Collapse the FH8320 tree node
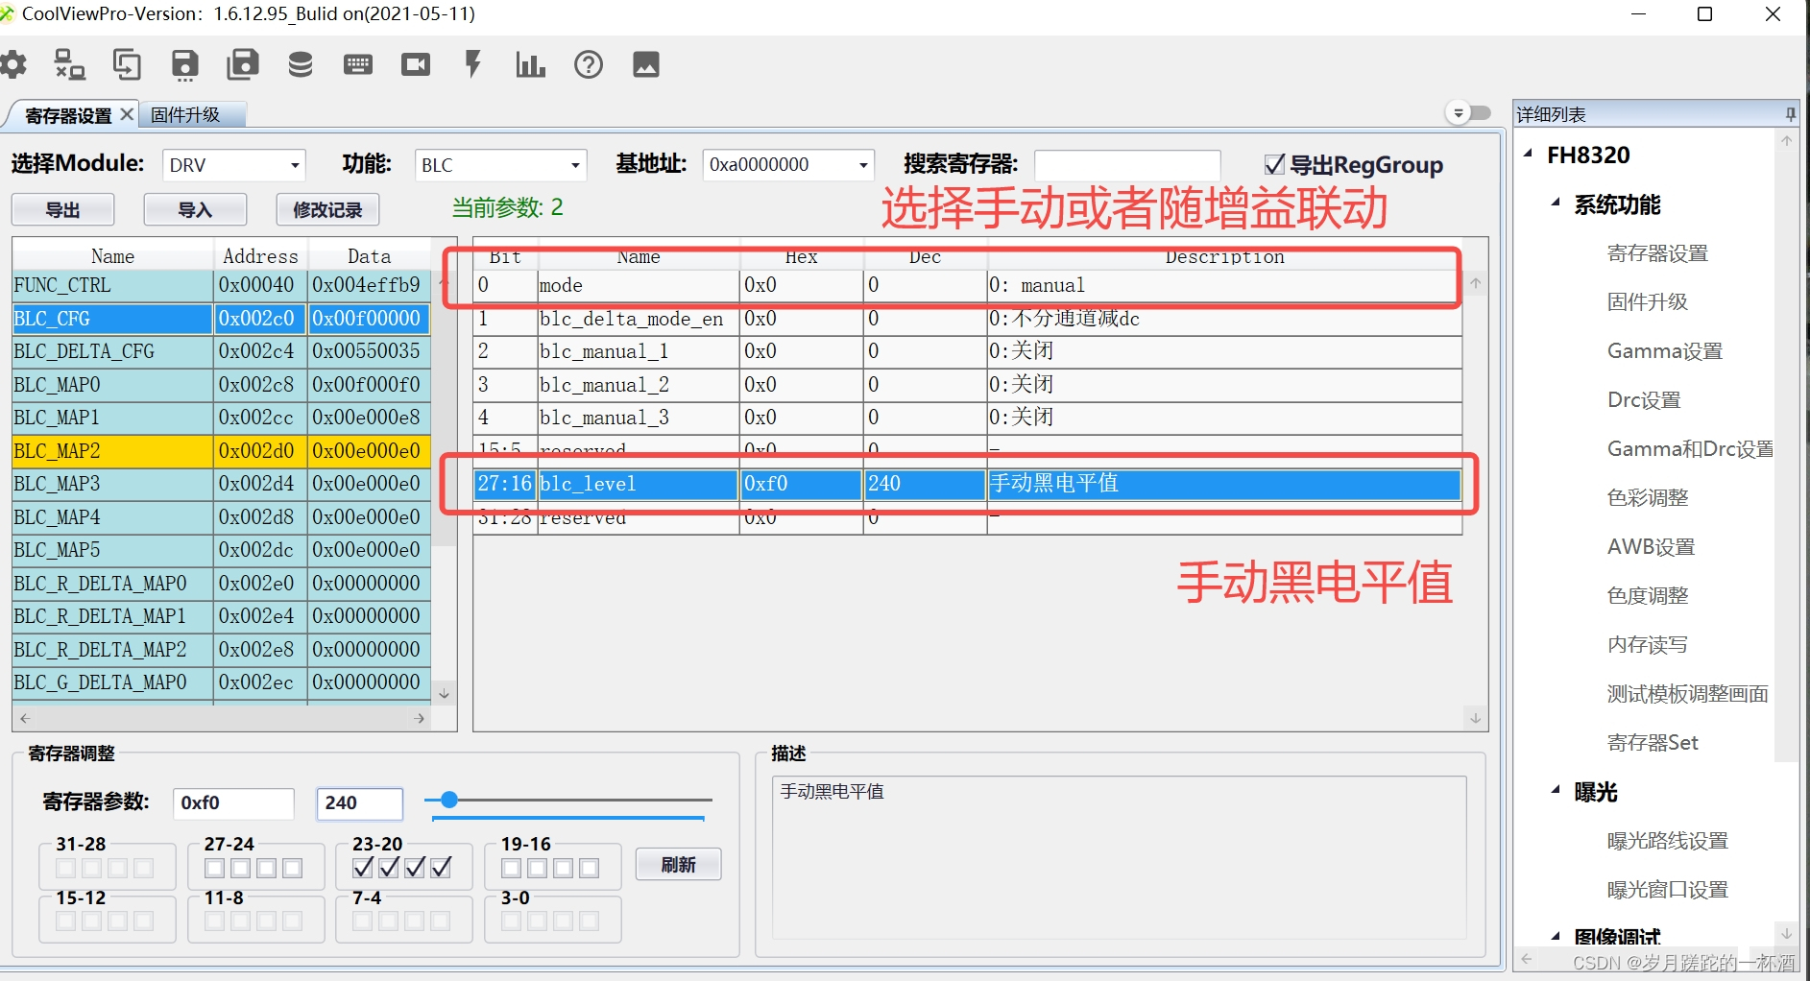The image size is (1810, 981). pos(1528,154)
